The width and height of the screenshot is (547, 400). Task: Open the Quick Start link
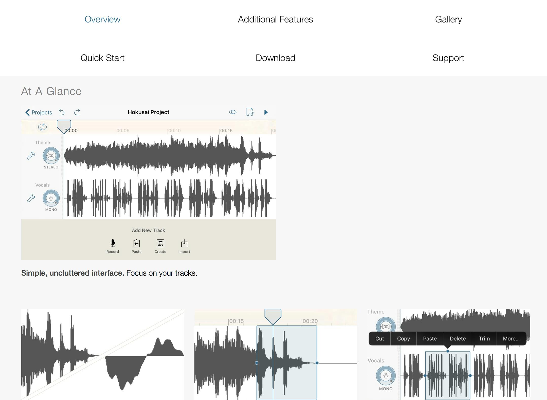[x=102, y=58]
